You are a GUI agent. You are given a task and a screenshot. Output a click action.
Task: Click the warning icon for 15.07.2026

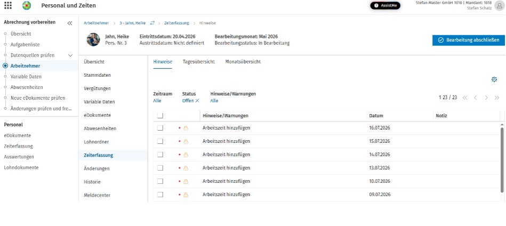coord(186,141)
